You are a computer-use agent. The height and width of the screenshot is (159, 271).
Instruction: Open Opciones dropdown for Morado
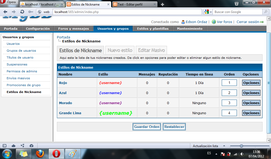pos(251,103)
